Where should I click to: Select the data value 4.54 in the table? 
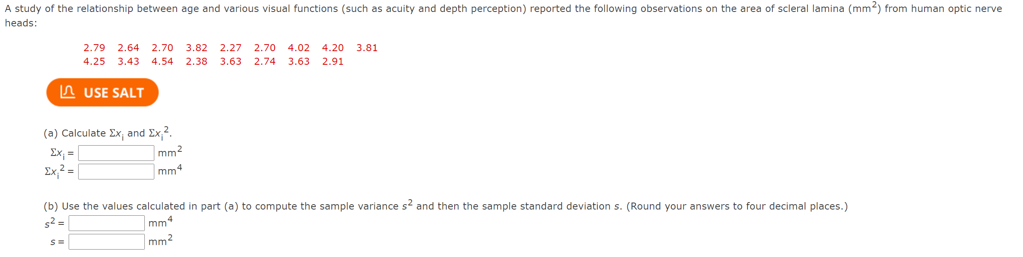[x=163, y=61]
